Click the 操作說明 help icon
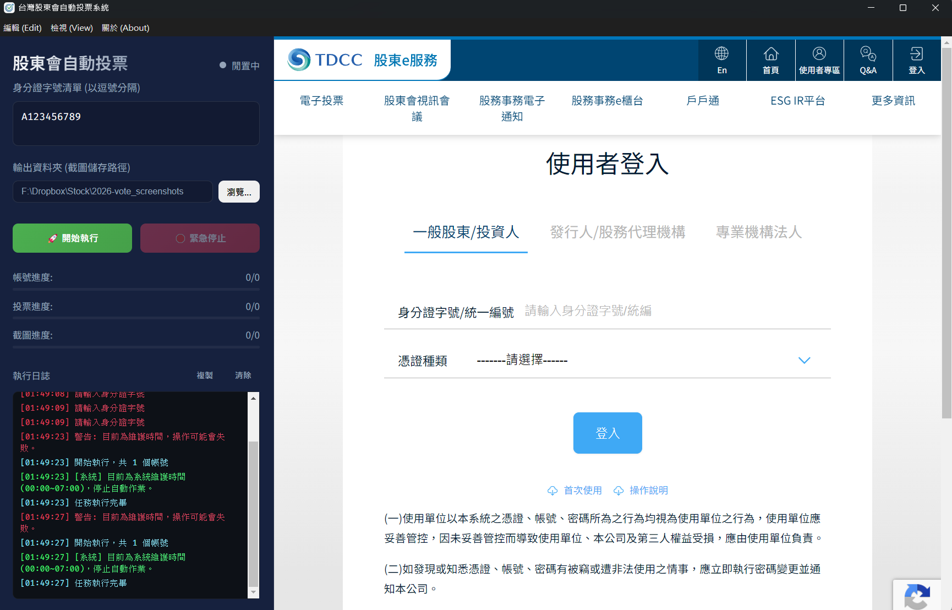This screenshot has height=610, width=952. [619, 490]
